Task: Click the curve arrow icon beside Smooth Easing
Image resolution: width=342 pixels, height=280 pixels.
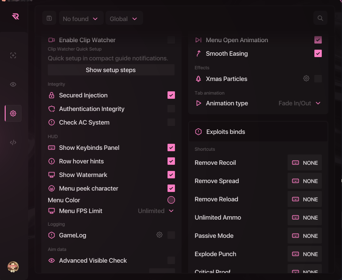Action: pos(198,53)
